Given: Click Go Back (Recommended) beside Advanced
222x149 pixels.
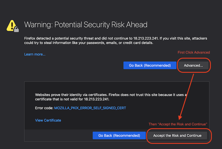Looking at the screenshot, I should [150, 65].
